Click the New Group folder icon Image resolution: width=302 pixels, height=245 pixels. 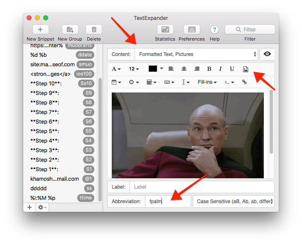[x=70, y=29]
